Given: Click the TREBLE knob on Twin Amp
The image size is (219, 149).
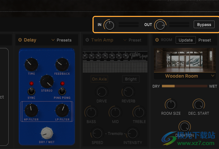Looking at the screenshot, I should pos(139,112).
